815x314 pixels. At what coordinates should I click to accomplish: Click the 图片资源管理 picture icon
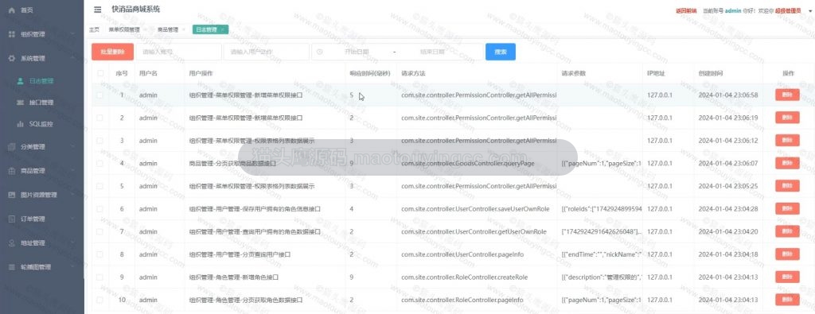[x=11, y=195]
